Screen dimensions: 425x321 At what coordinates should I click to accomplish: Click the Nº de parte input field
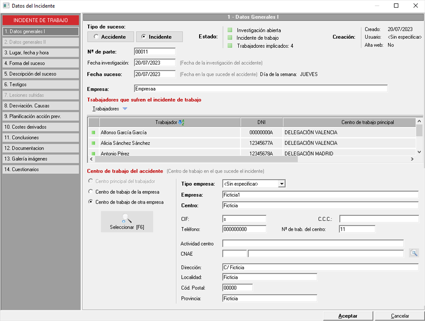[x=155, y=52]
